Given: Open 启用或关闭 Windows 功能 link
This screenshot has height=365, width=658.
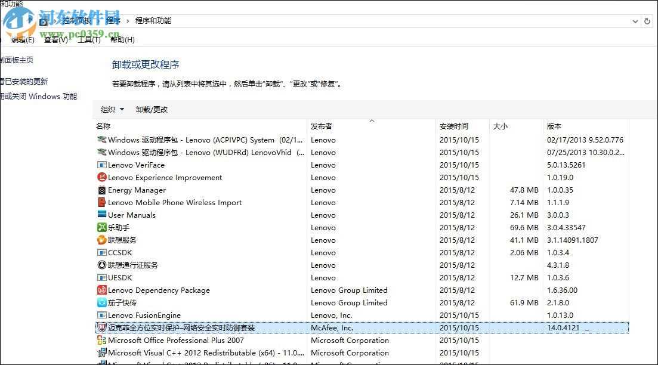Looking at the screenshot, I should point(38,97).
